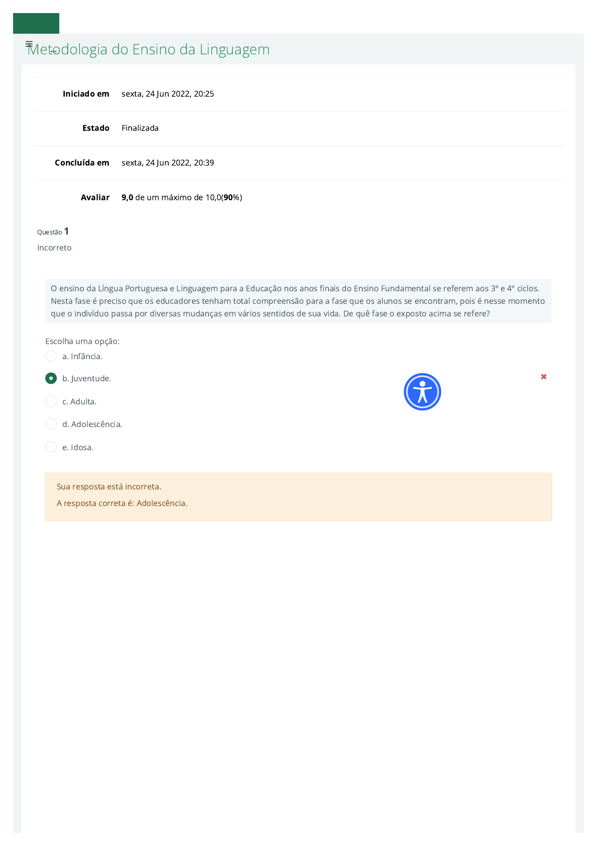Click the 9,0 grade value
Image resolution: width=597 pixels, height=846 pixels.
pyautogui.click(x=127, y=197)
